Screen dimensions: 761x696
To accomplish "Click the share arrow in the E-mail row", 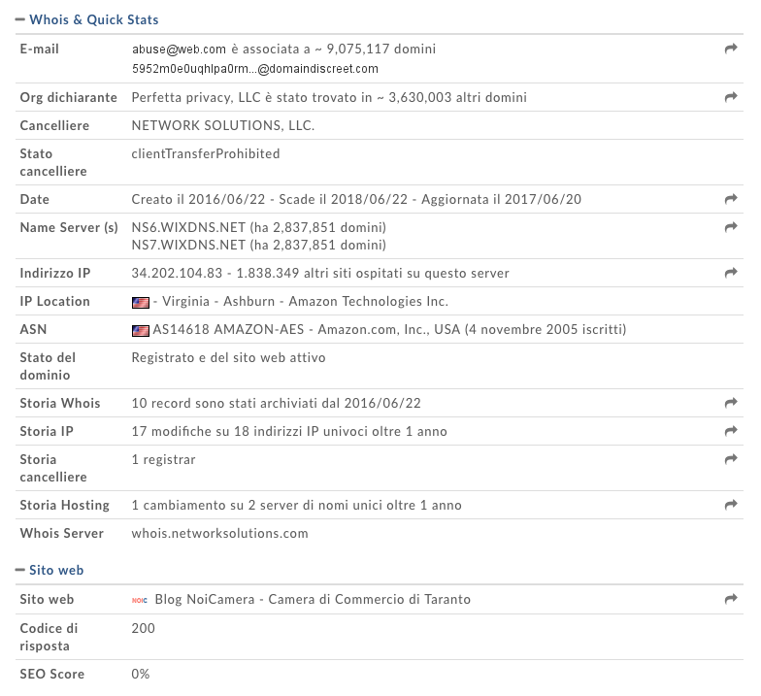I will click(x=731, y=49).
